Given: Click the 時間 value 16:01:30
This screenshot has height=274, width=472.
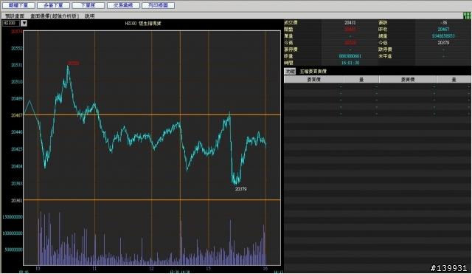Looking at the screenshot, I should click(350, 63).
